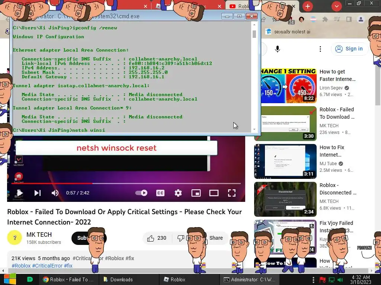Switch to theater mode
Screen dimensions: 381x285
214,193
